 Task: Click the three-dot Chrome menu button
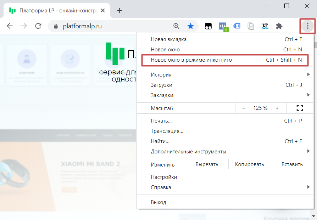[307, 26]
